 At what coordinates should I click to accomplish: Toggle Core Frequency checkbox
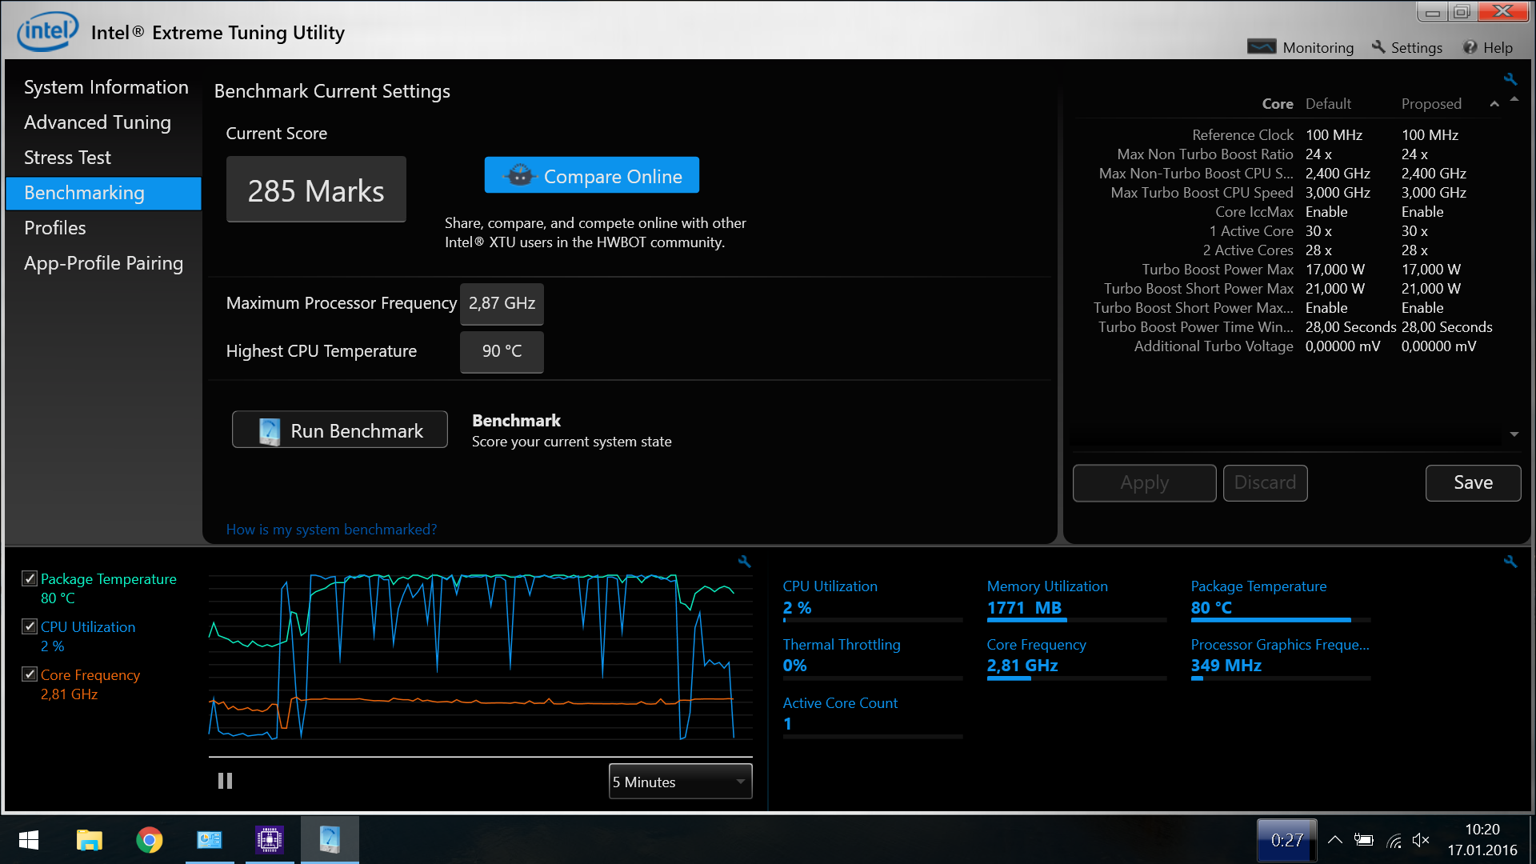point(30,674)
